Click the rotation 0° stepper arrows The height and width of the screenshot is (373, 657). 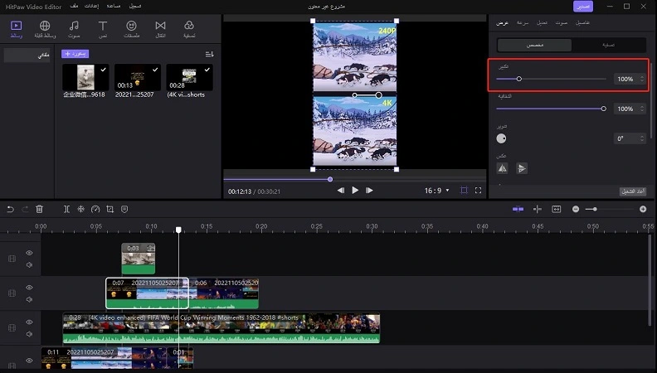tap(642, 138)
